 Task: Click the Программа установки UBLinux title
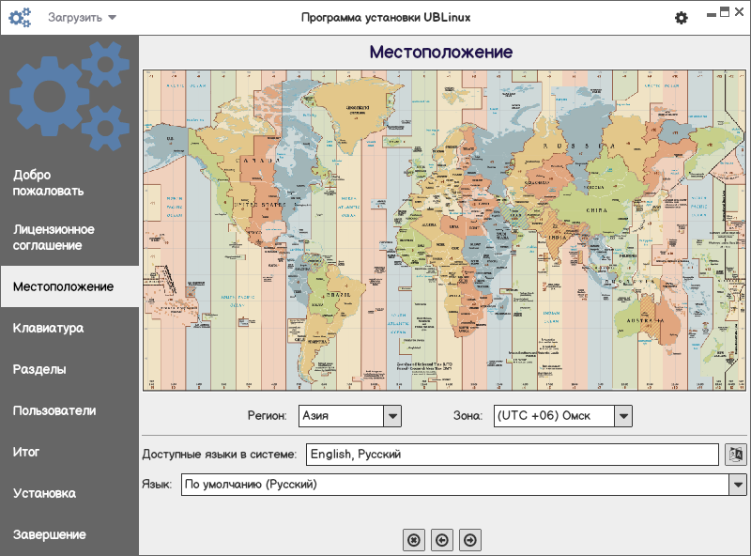pyautogui.click(x=386, y=18)
